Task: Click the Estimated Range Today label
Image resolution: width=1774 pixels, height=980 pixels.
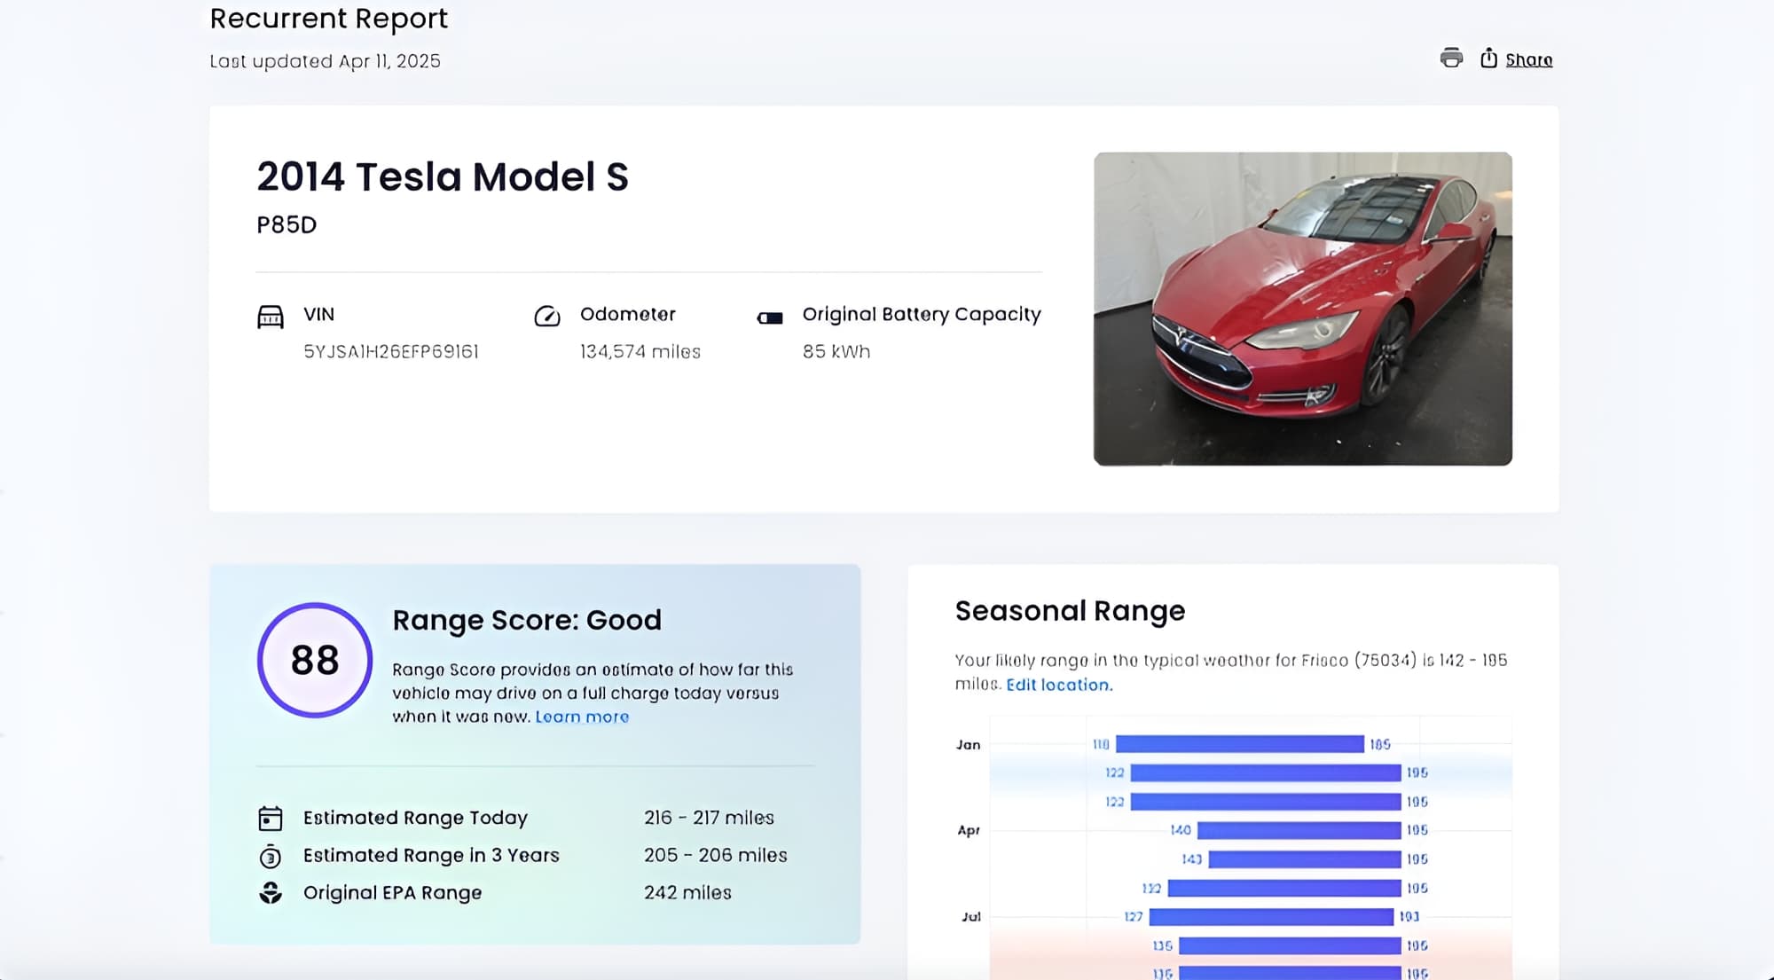Action: tap(415, 818)
